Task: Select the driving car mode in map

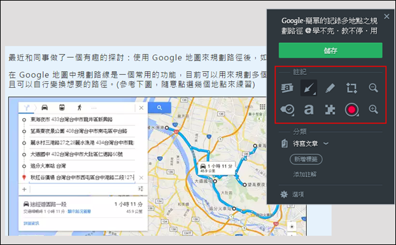Action: coord(45,107)
